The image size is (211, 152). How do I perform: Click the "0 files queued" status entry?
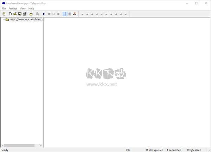coord(155,150)
